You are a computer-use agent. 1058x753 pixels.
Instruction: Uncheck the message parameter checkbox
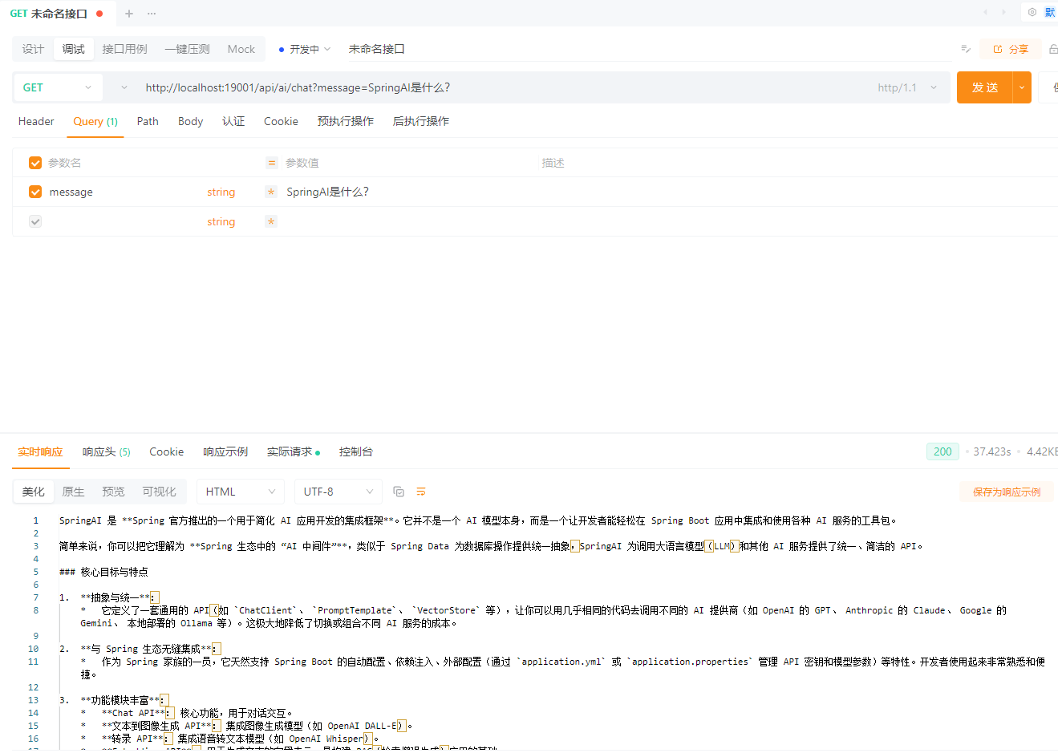tap(34, 192)
